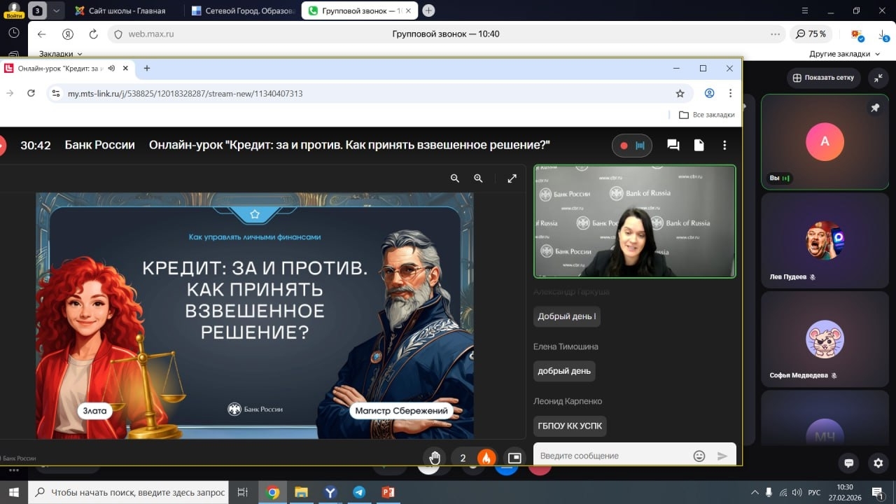Expand the slide to fullscreen
Image resolution: width=896 pixels, height=504 pixels.
[512, 178]
